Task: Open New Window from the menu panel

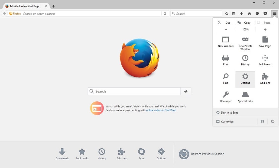Action: (x=226, y=42)
